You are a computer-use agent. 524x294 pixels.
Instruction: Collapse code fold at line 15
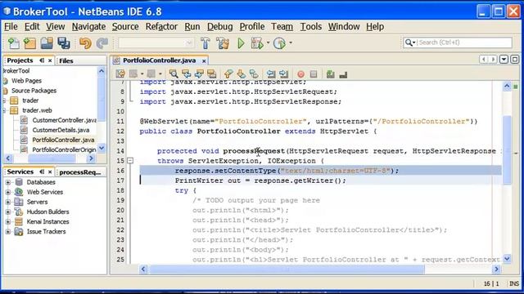[130, 161]
